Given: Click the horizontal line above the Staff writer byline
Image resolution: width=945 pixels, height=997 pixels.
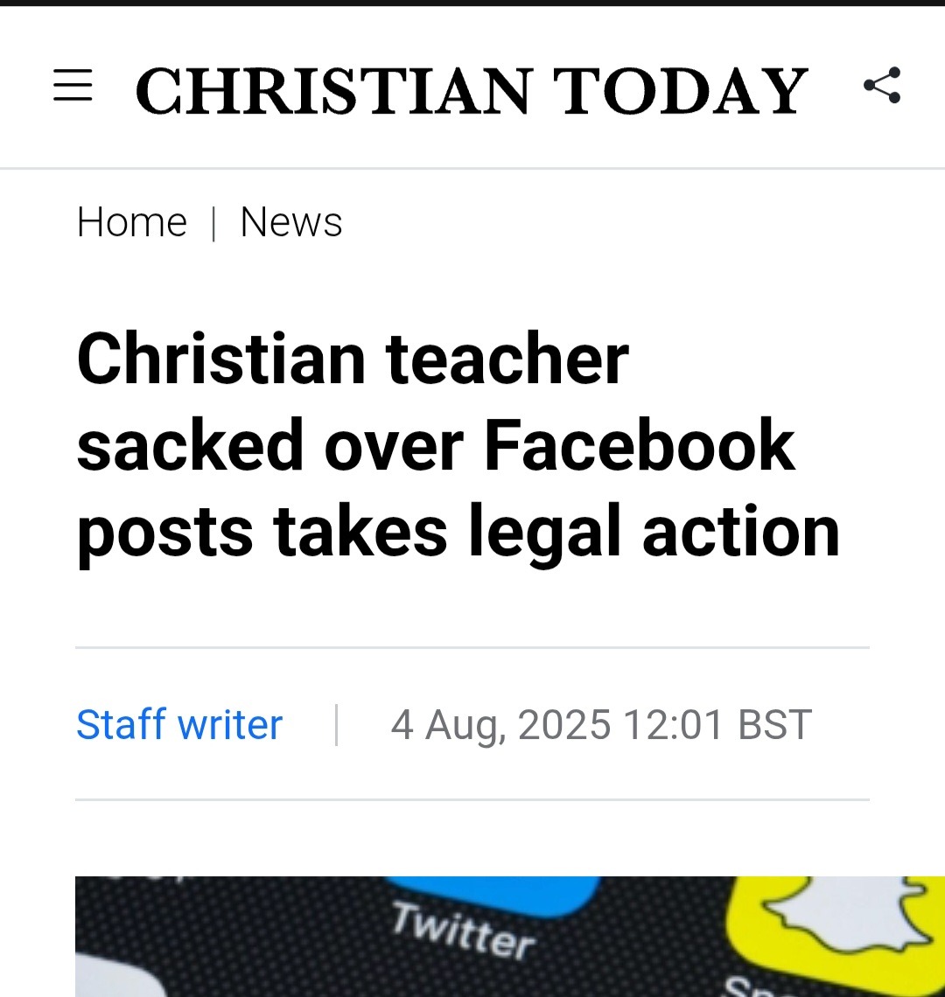Looking at the screenshot, I should (472, 648).
